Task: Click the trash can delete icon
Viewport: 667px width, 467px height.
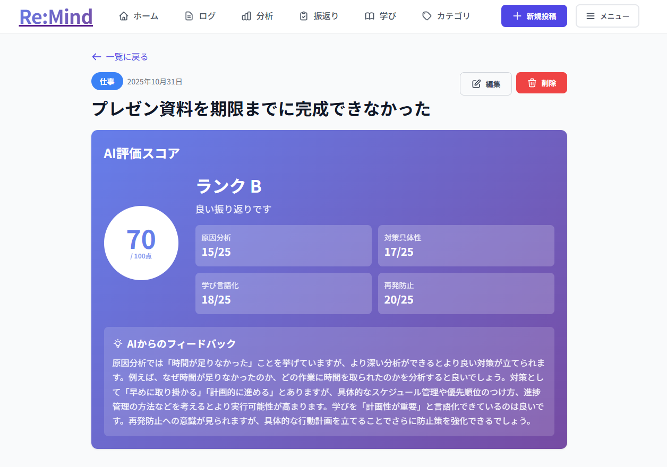Action: point(532,83)
